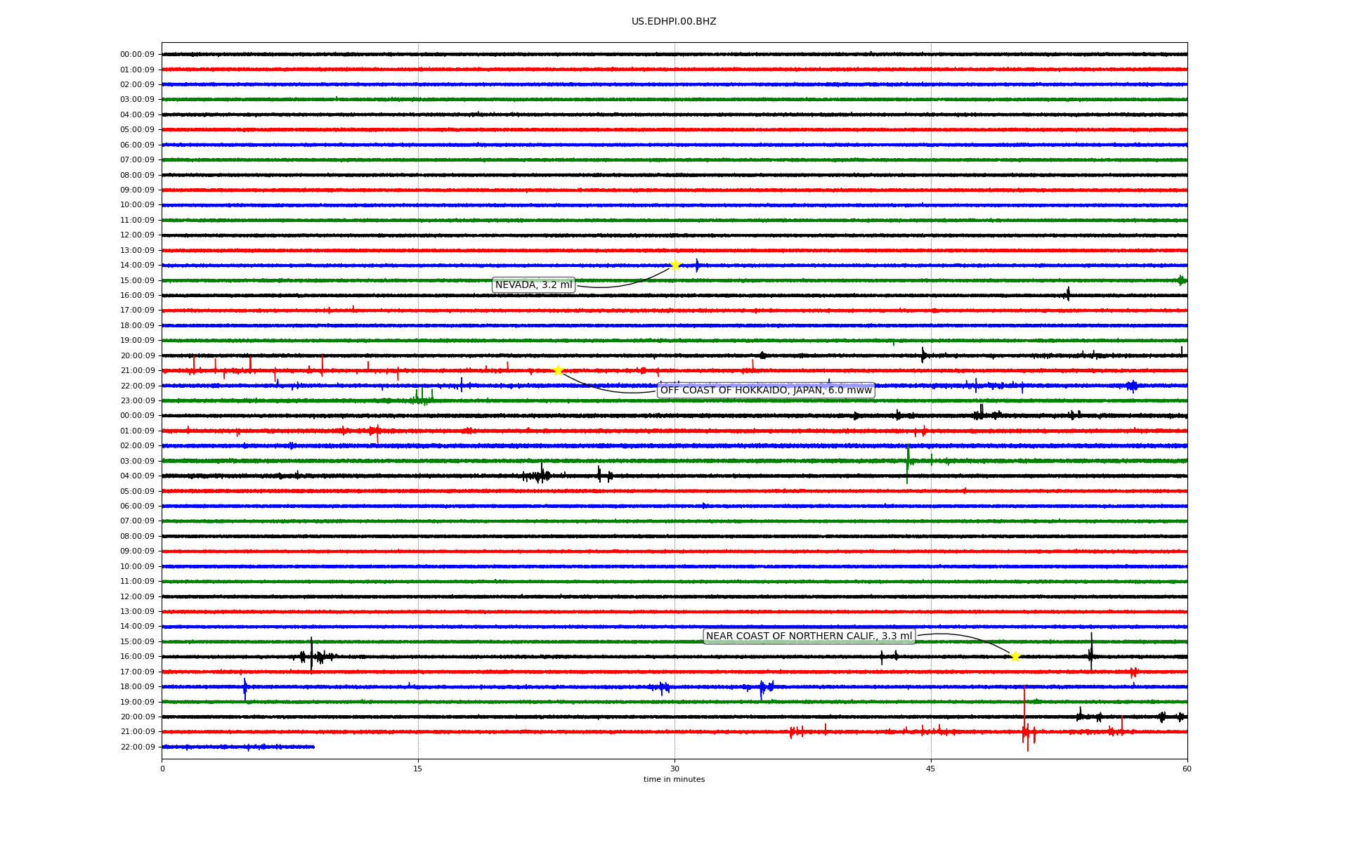This screenshot has height=843, width=1349.
Task: Click the yellow star for the Northern Calif. event
Action: (1015, 656)
